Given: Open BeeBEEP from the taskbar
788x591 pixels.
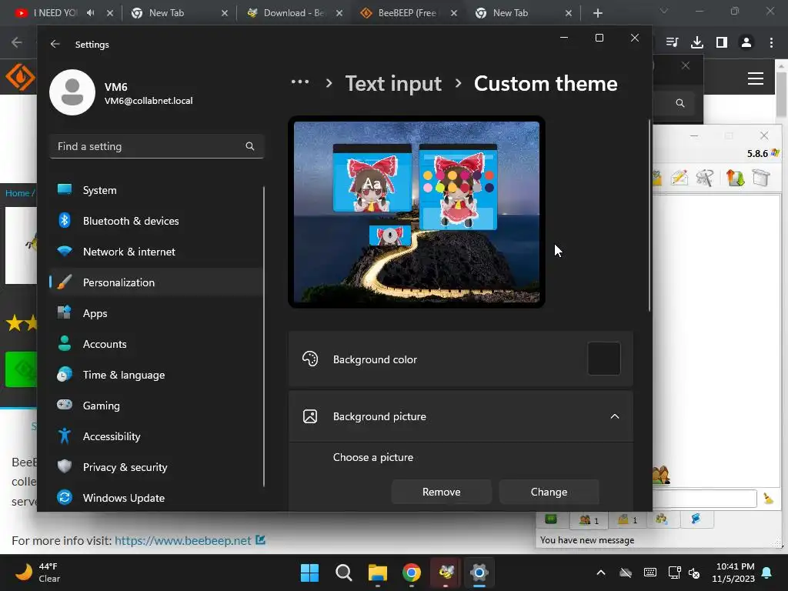Looking at the screenshot, I should (446, 573).
